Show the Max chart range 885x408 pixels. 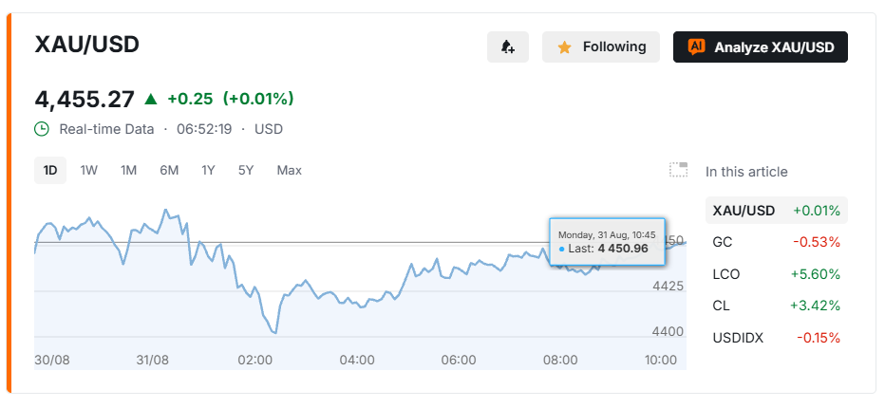tap(289, 171)
